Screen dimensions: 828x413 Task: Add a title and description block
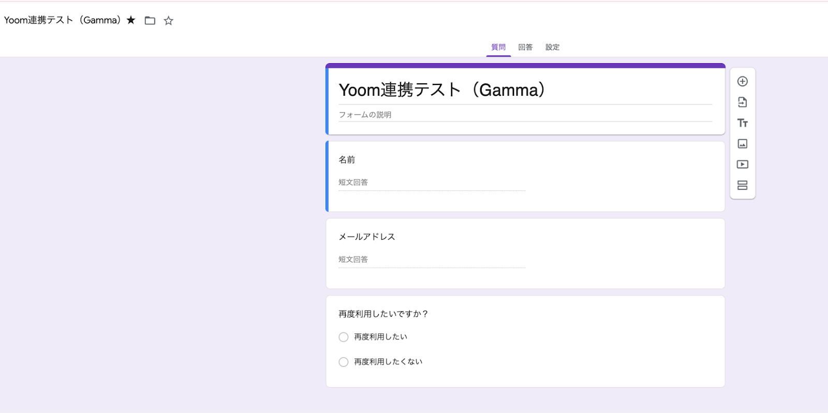coord(742,123)
